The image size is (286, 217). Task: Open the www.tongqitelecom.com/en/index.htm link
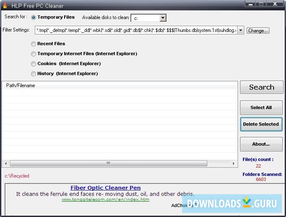point(106,200)
